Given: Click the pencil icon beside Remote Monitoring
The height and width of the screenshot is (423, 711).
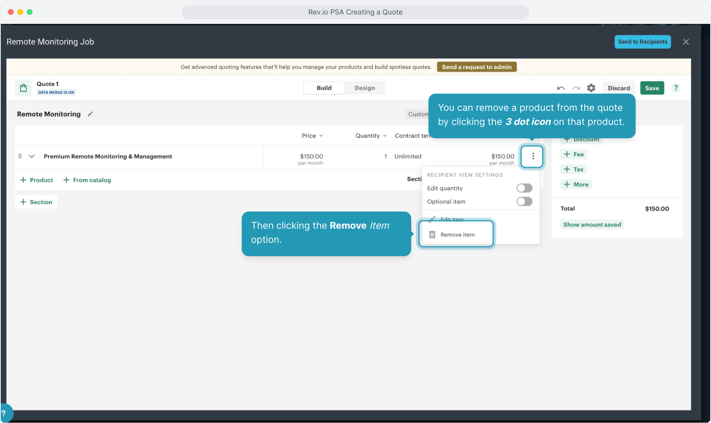Looking at the screenshot, I should pos(90,114).
